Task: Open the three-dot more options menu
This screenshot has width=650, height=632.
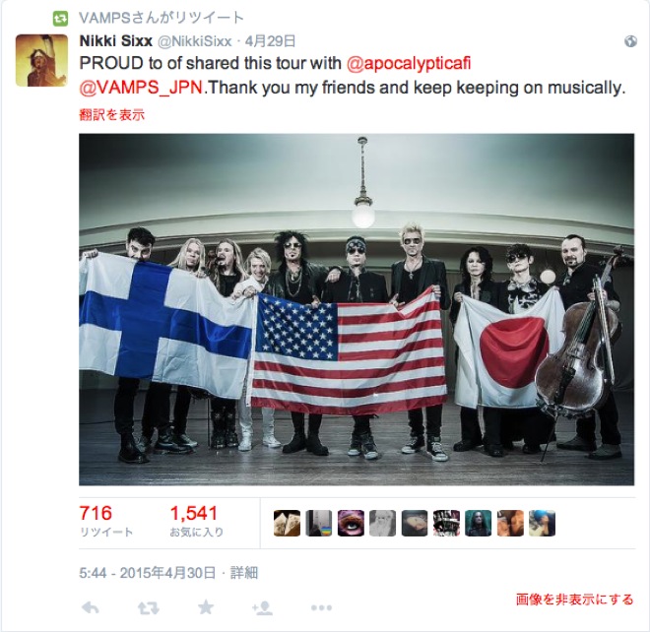Action: (x=321, y=608)
